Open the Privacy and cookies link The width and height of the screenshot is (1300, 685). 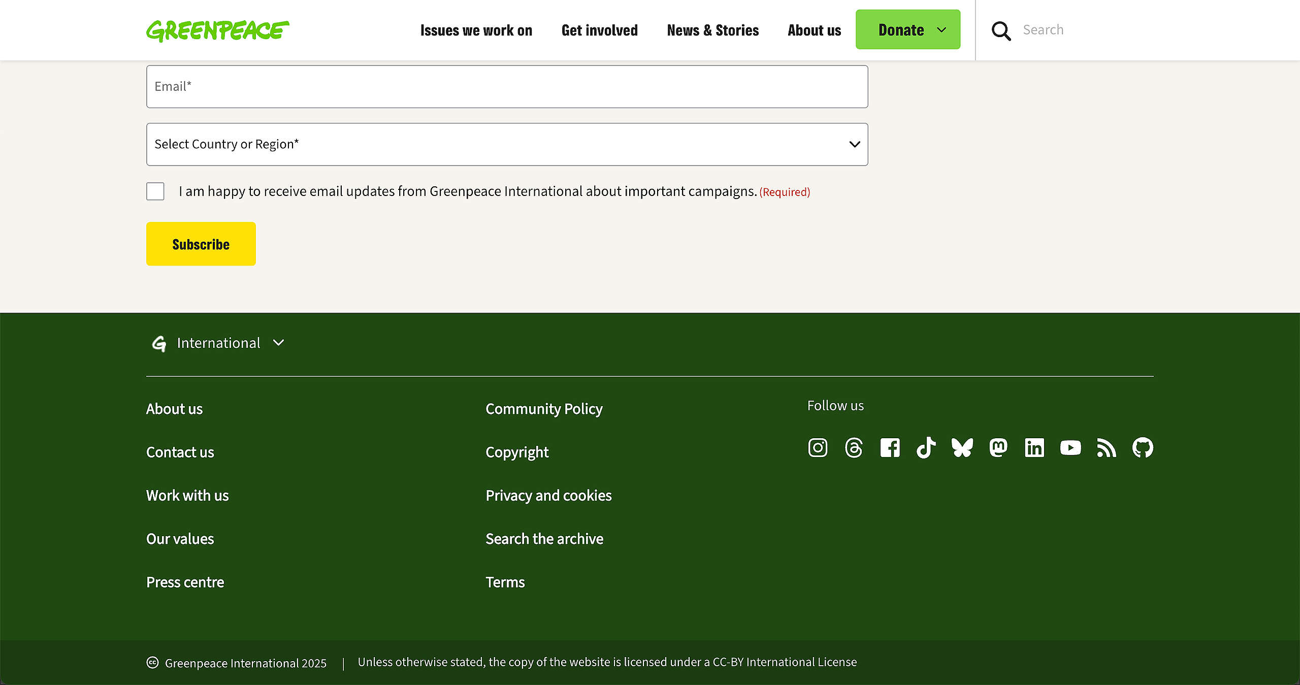(x=548, y=496)
